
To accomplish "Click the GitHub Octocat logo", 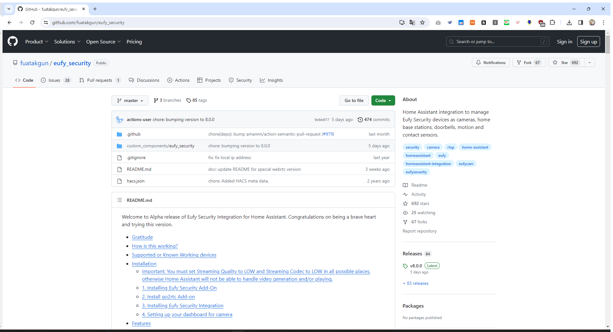I will 13,41.
